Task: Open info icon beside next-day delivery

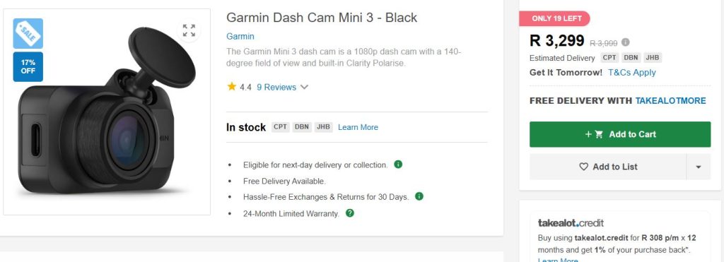Action: (x=398, y=165)
